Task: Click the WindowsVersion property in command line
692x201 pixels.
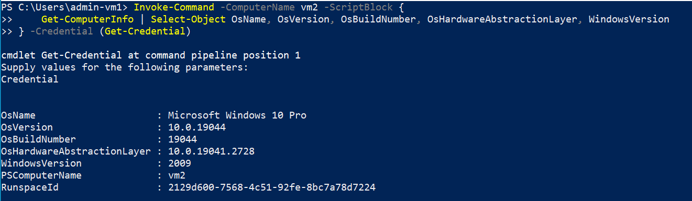Action: (x=629, y=19)
